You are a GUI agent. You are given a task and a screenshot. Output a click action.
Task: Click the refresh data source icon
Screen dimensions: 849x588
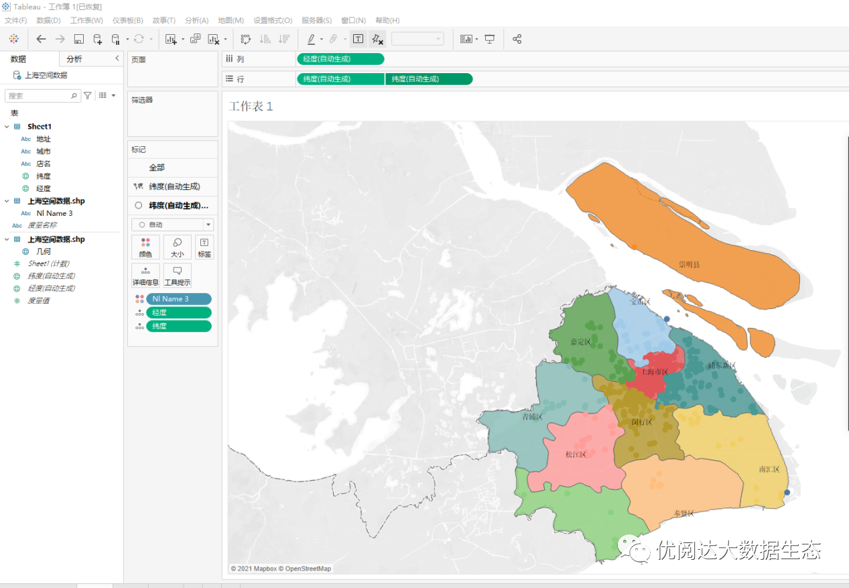coord(139,39)
